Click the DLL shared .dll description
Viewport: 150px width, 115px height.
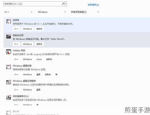[40, 100]
